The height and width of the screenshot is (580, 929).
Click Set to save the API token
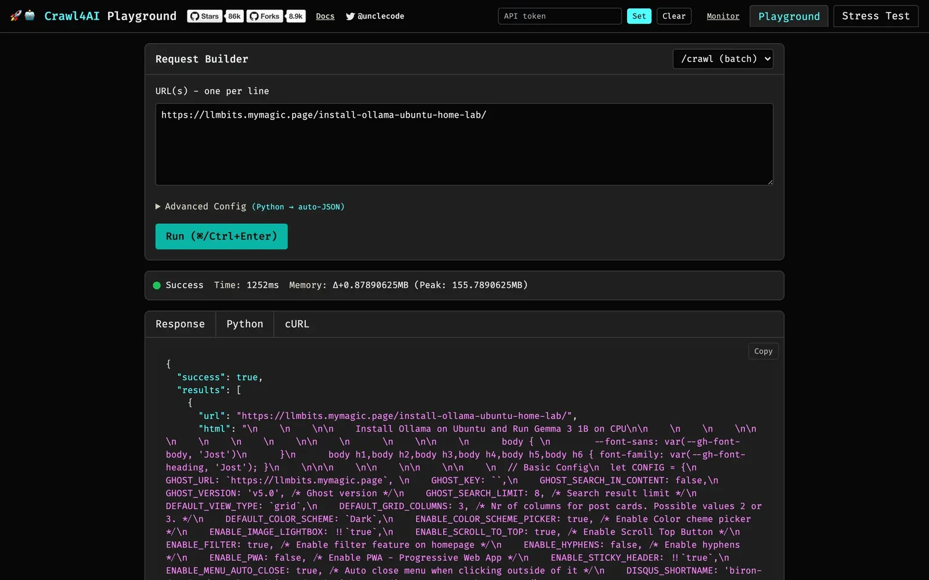(x=639, y=16)
